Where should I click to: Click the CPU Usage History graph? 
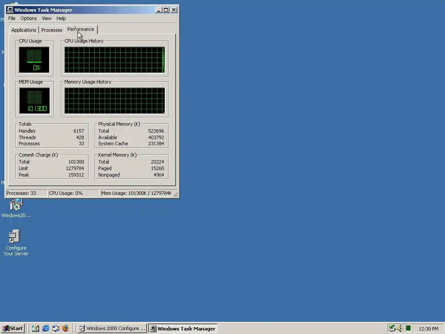[115, 60]
